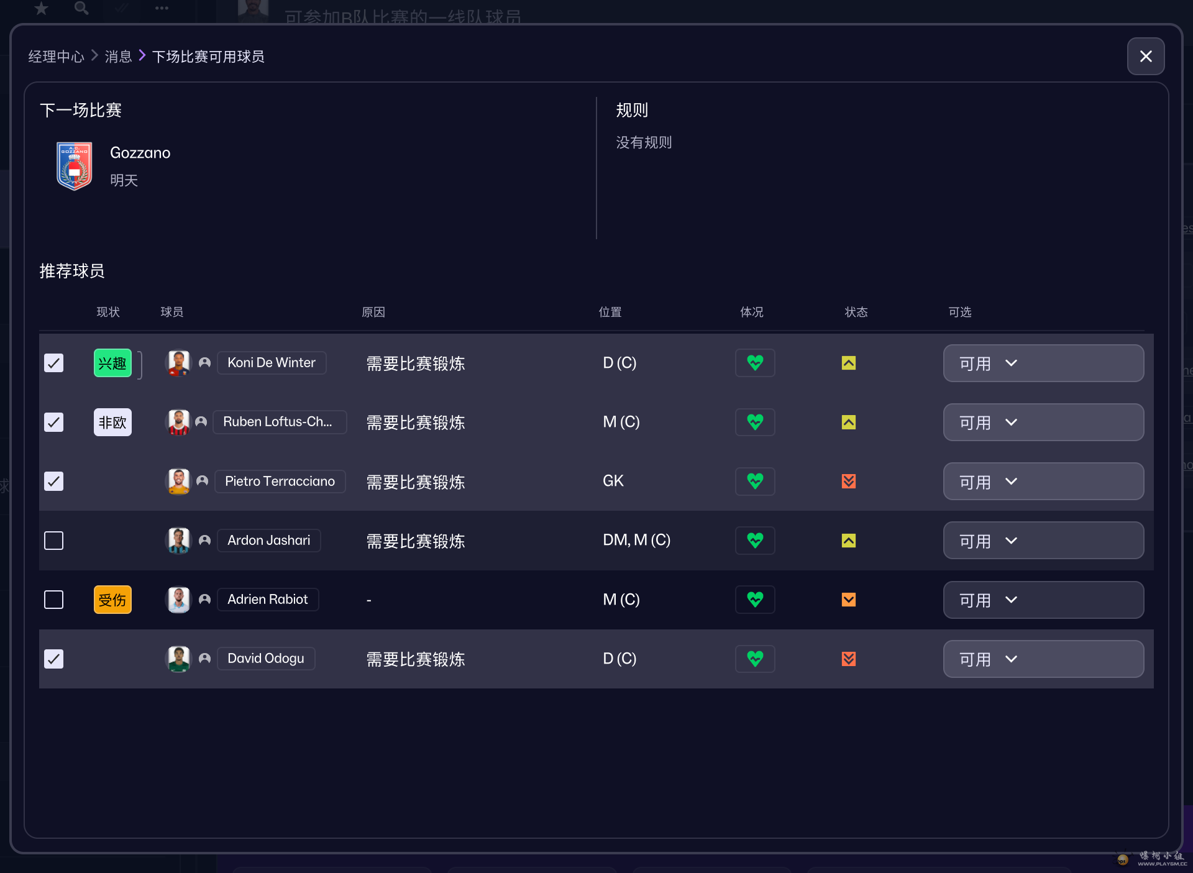Expand the 可用 dropdown for Pietro Terracciano
The image size is (1193, 873).
[1043, 482]
